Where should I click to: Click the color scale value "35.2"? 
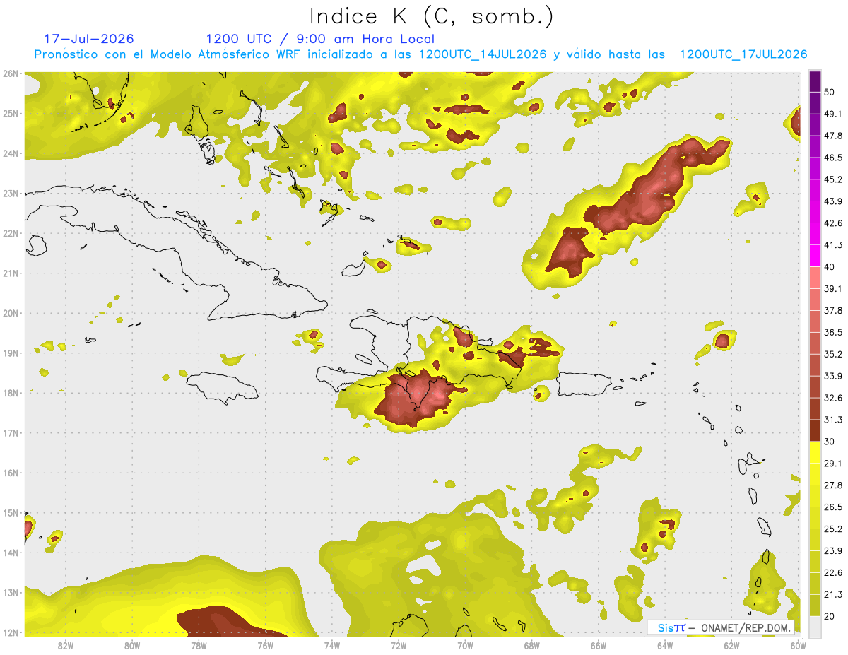833,354
